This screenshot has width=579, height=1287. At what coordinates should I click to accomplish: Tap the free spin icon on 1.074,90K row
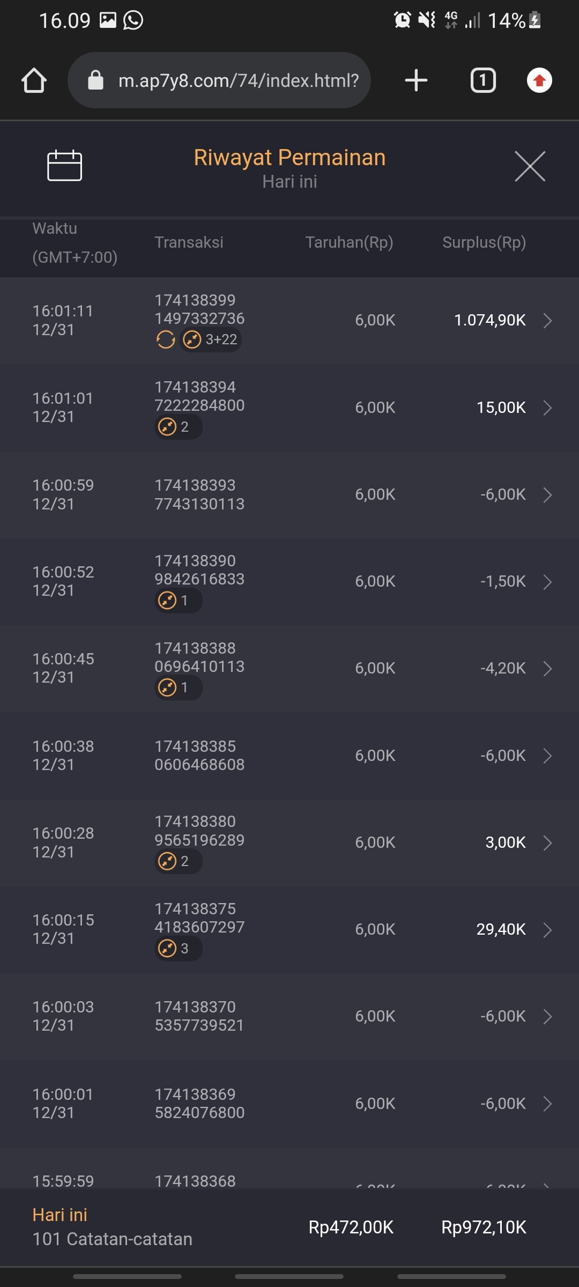point(166,339)
